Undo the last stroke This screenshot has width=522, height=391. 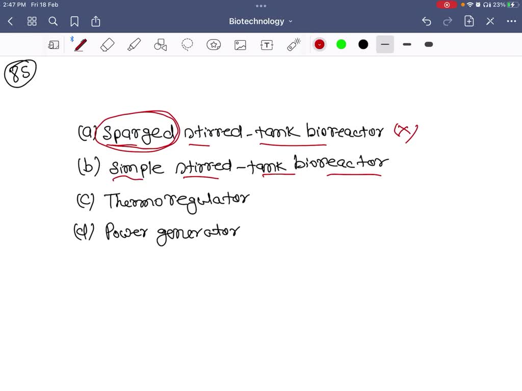click(x=426, y=21)
